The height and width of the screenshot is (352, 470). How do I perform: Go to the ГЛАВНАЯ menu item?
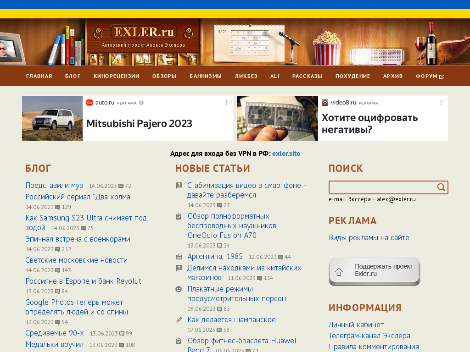[39, 76]
